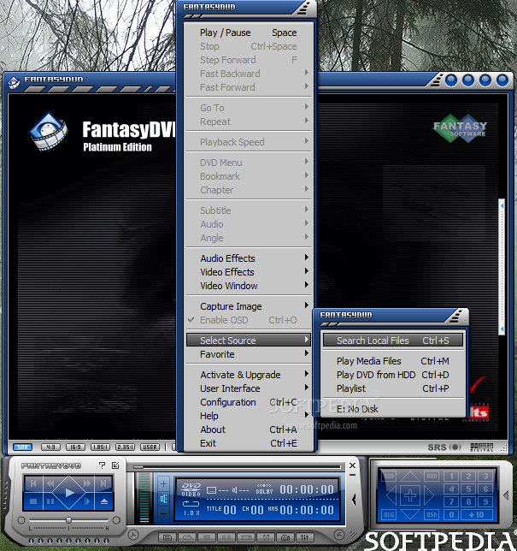The height and width of the screenshot is (551, 517).
Task: Open the equalizer sliders icon in bottom toolbar
Action: coord(305,537)
